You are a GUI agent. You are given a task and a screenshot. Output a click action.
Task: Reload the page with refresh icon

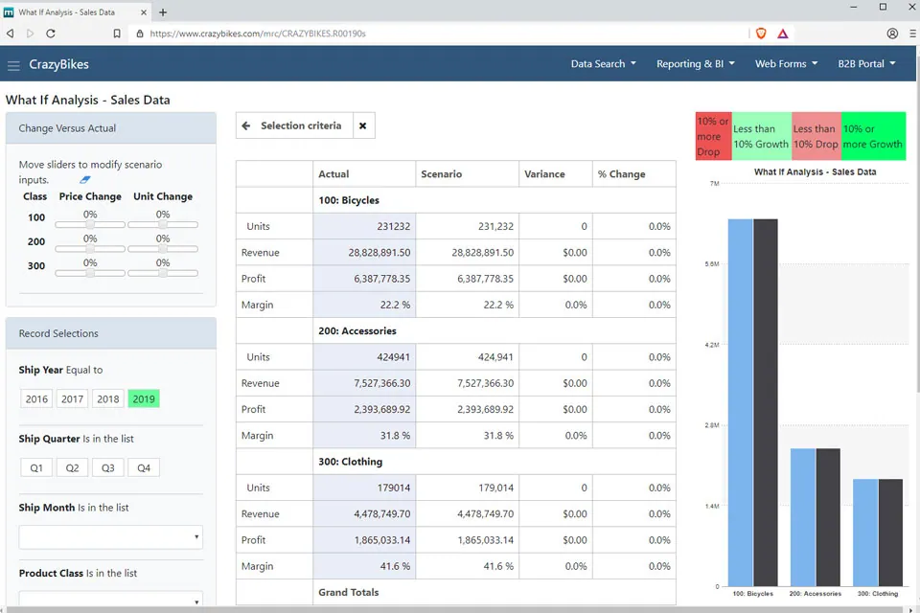coord(51,34)
